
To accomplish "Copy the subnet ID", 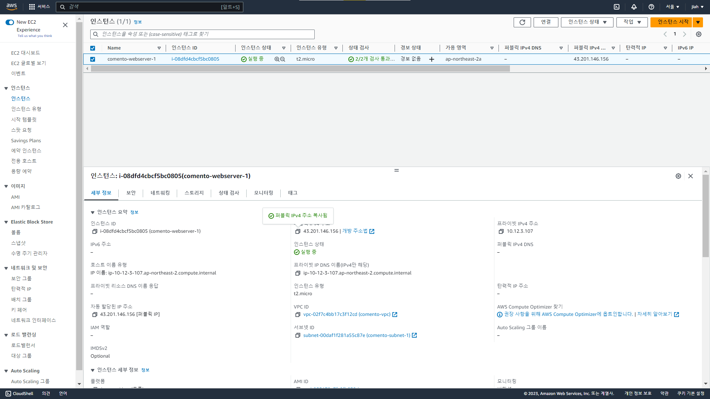I will coord(298,335).
